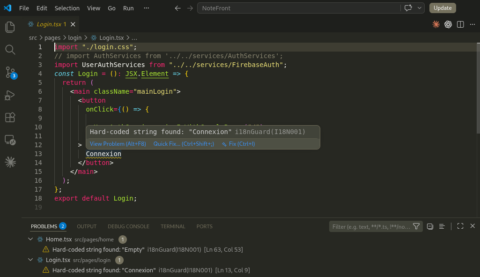Image resolution: width=480 pixels, height=277 pixels.
Task: Click the ChatGPT icon in editor toolbar
Action: pos(448,24)
